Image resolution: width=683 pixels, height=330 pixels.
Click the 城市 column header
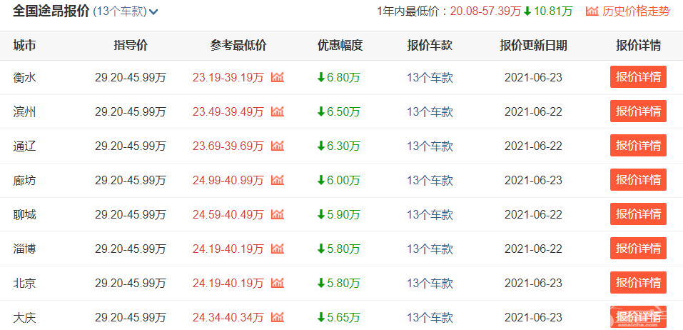click(24, 45)
